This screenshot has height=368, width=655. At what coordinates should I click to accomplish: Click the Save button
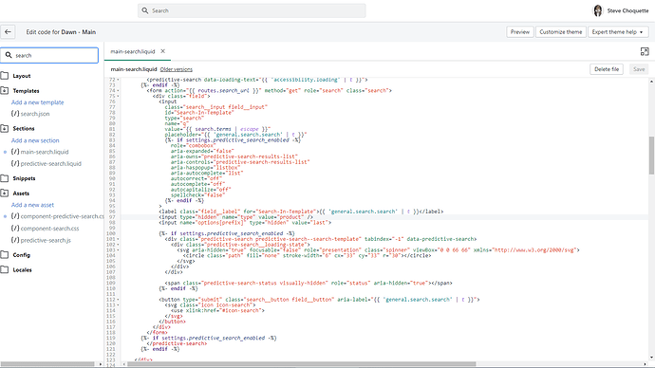point(639,69)
